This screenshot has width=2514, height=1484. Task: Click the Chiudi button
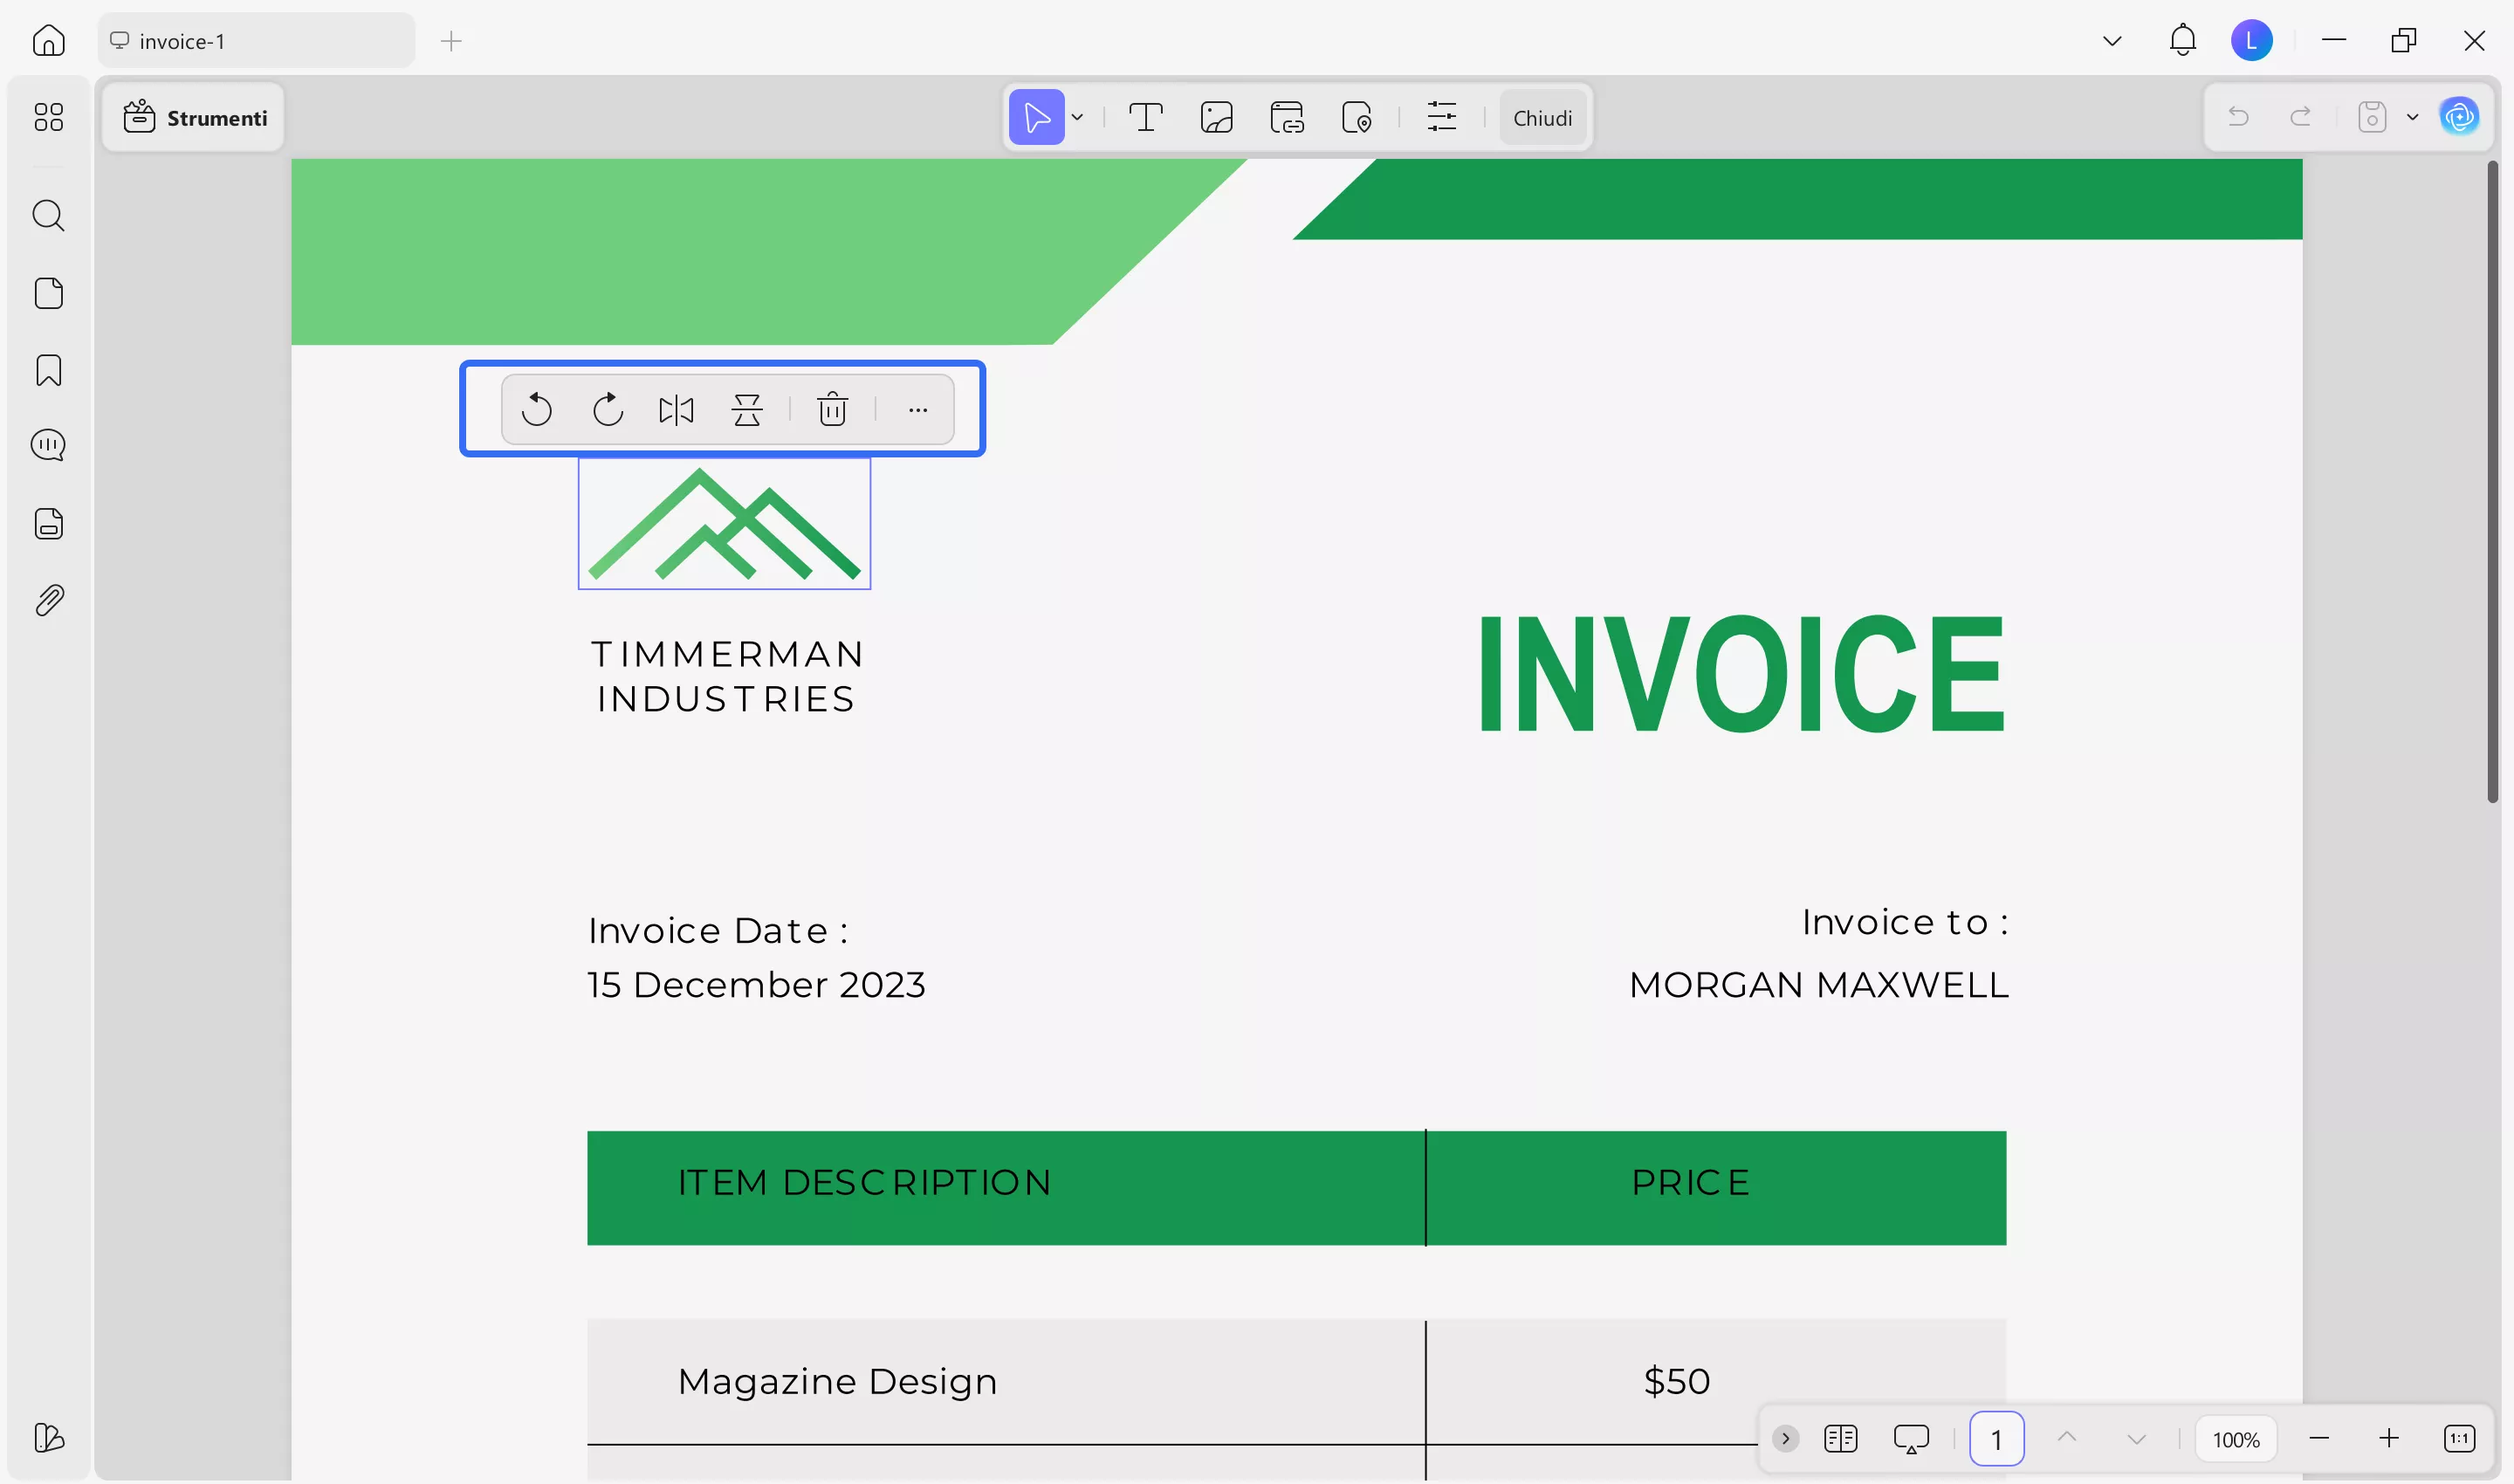pos(1542,118)
